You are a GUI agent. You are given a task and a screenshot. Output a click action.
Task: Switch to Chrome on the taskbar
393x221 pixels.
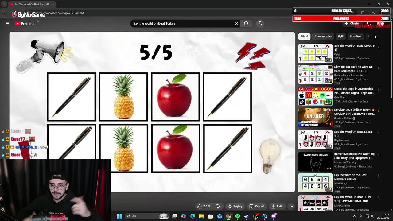pos(229,216)
